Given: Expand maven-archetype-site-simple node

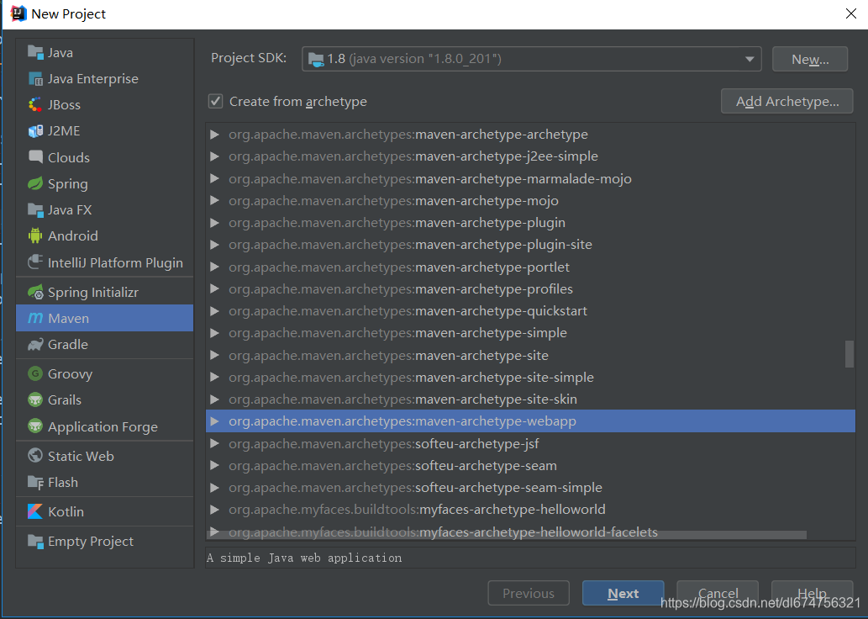Looking at the screenshot, I should pos(215,377).
